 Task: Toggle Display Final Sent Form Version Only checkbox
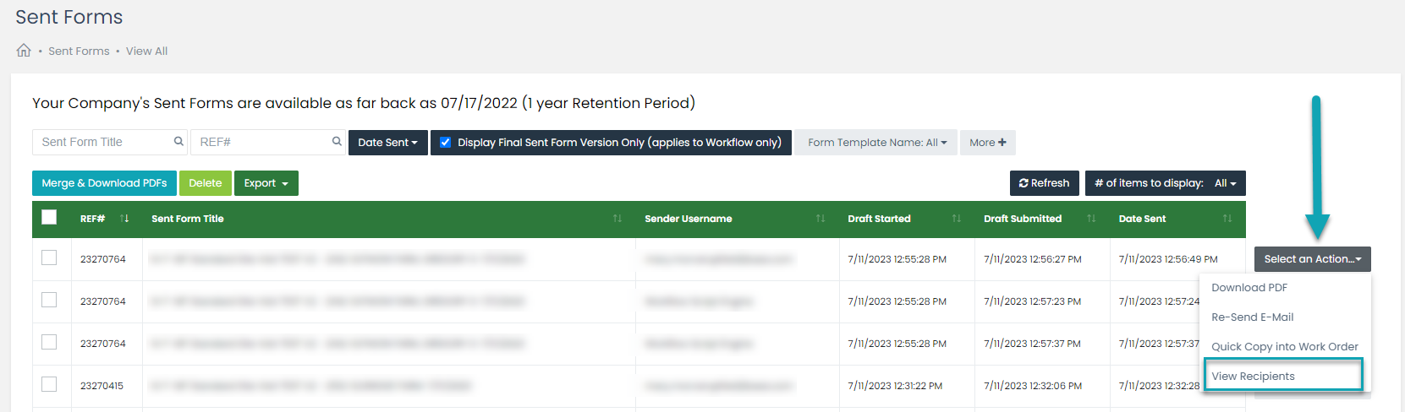(x=445, y=143)
